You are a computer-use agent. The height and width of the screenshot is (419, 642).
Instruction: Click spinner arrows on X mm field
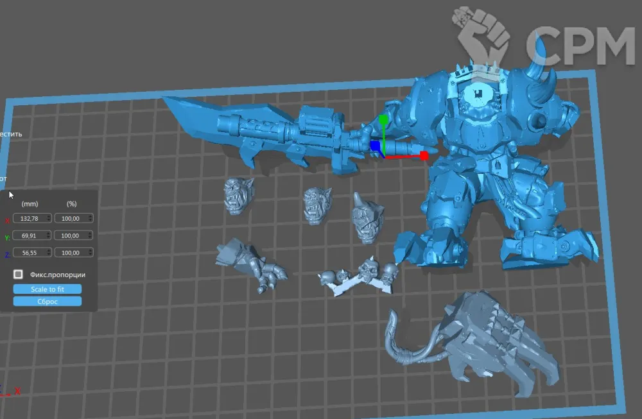(49, 218)
